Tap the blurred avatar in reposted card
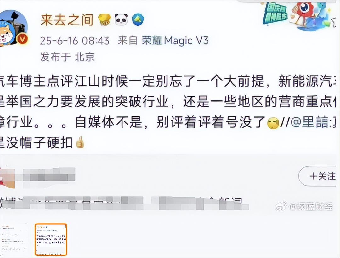 point(7,178)
